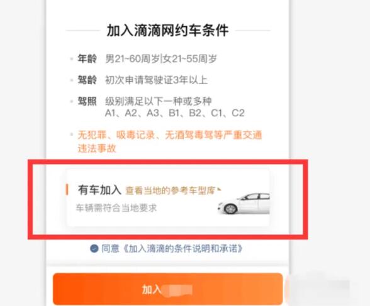
Task: Click the small arrow after 参考车型库
Action: click(x=219, y=189)
